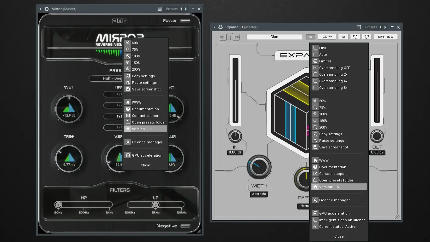Click the LP filter slider handle
This screenshot has width=430, height=242.
[156, 205]
